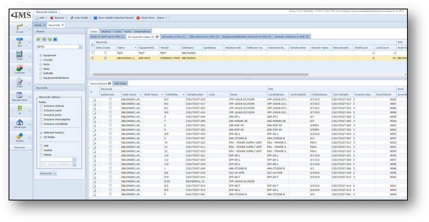Open System settings gear icon
Image resolution: width=429 pixels, height=222 pixels.
tap(19, 136)
